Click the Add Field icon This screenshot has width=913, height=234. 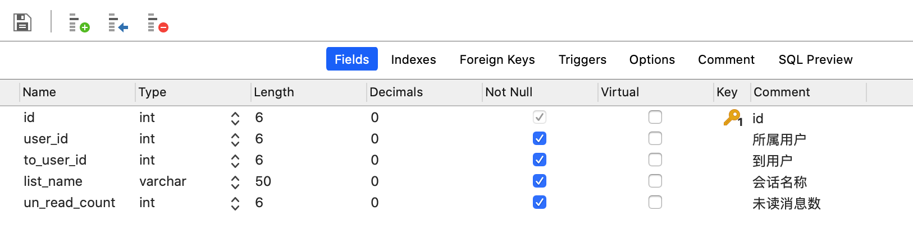pyautogui.click(x=79, y=23)
